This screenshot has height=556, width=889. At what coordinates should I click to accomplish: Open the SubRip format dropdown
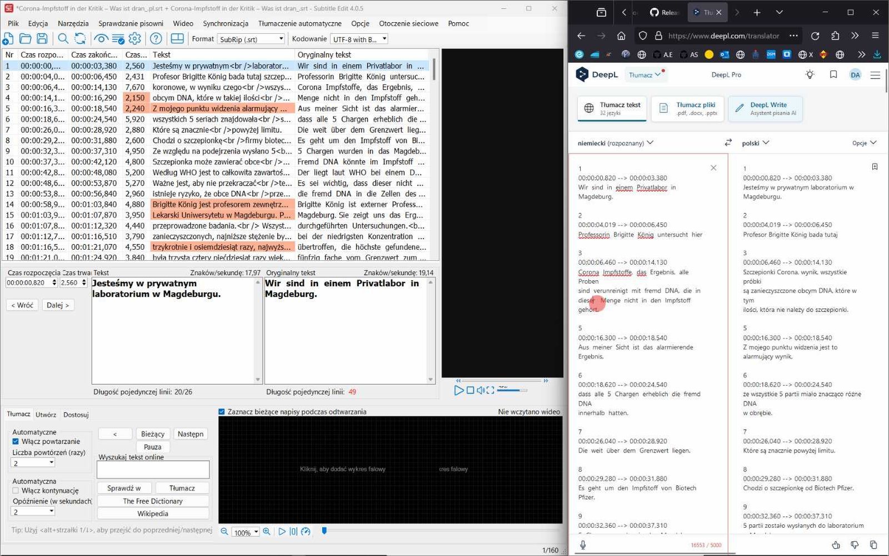point(251,39)
